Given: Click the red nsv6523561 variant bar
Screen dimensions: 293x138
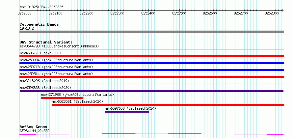Looking at the screenshot, I should click(168, 105).
